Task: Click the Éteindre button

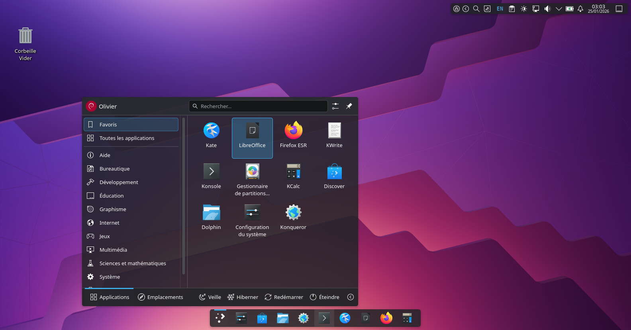Action: tap(325, 297)
